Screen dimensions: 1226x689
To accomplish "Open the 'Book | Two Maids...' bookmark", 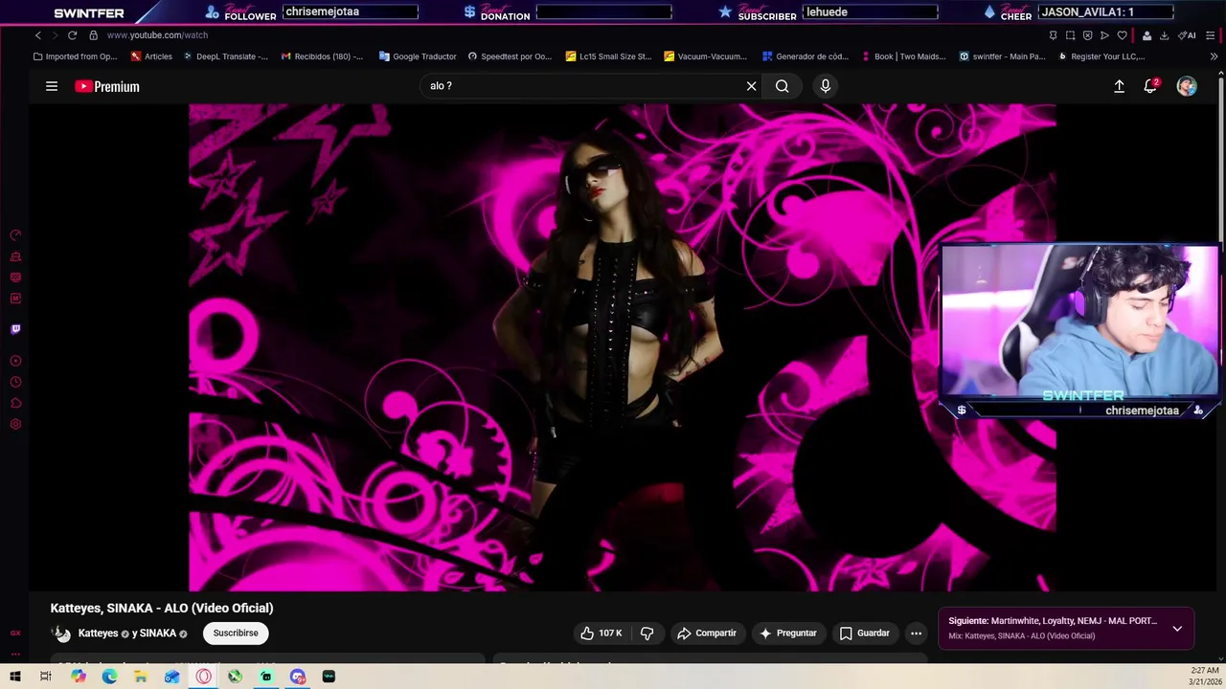I will (x=903, y=56).
